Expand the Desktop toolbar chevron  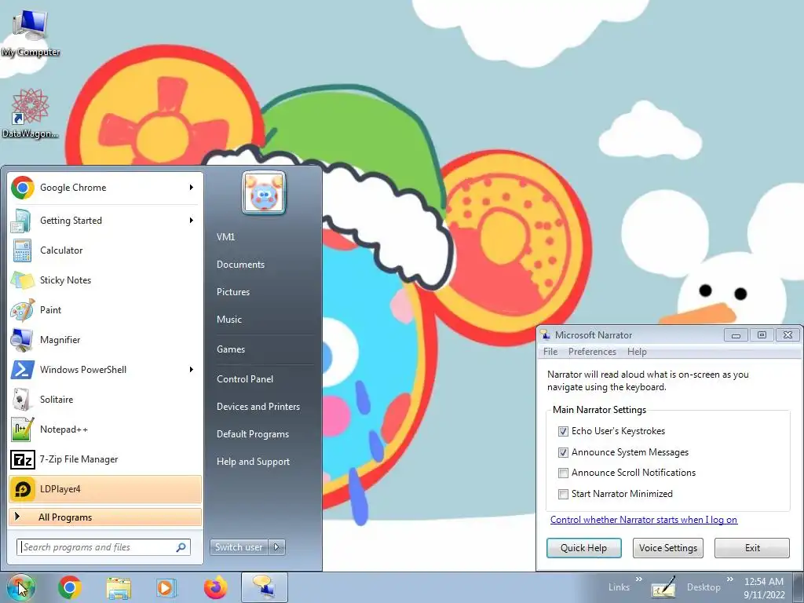[x=730, y=579]
